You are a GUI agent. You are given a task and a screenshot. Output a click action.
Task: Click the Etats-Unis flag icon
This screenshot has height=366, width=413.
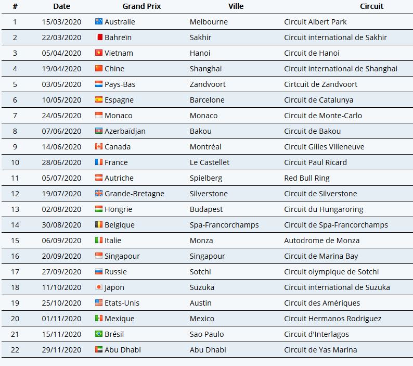(99, 302)
